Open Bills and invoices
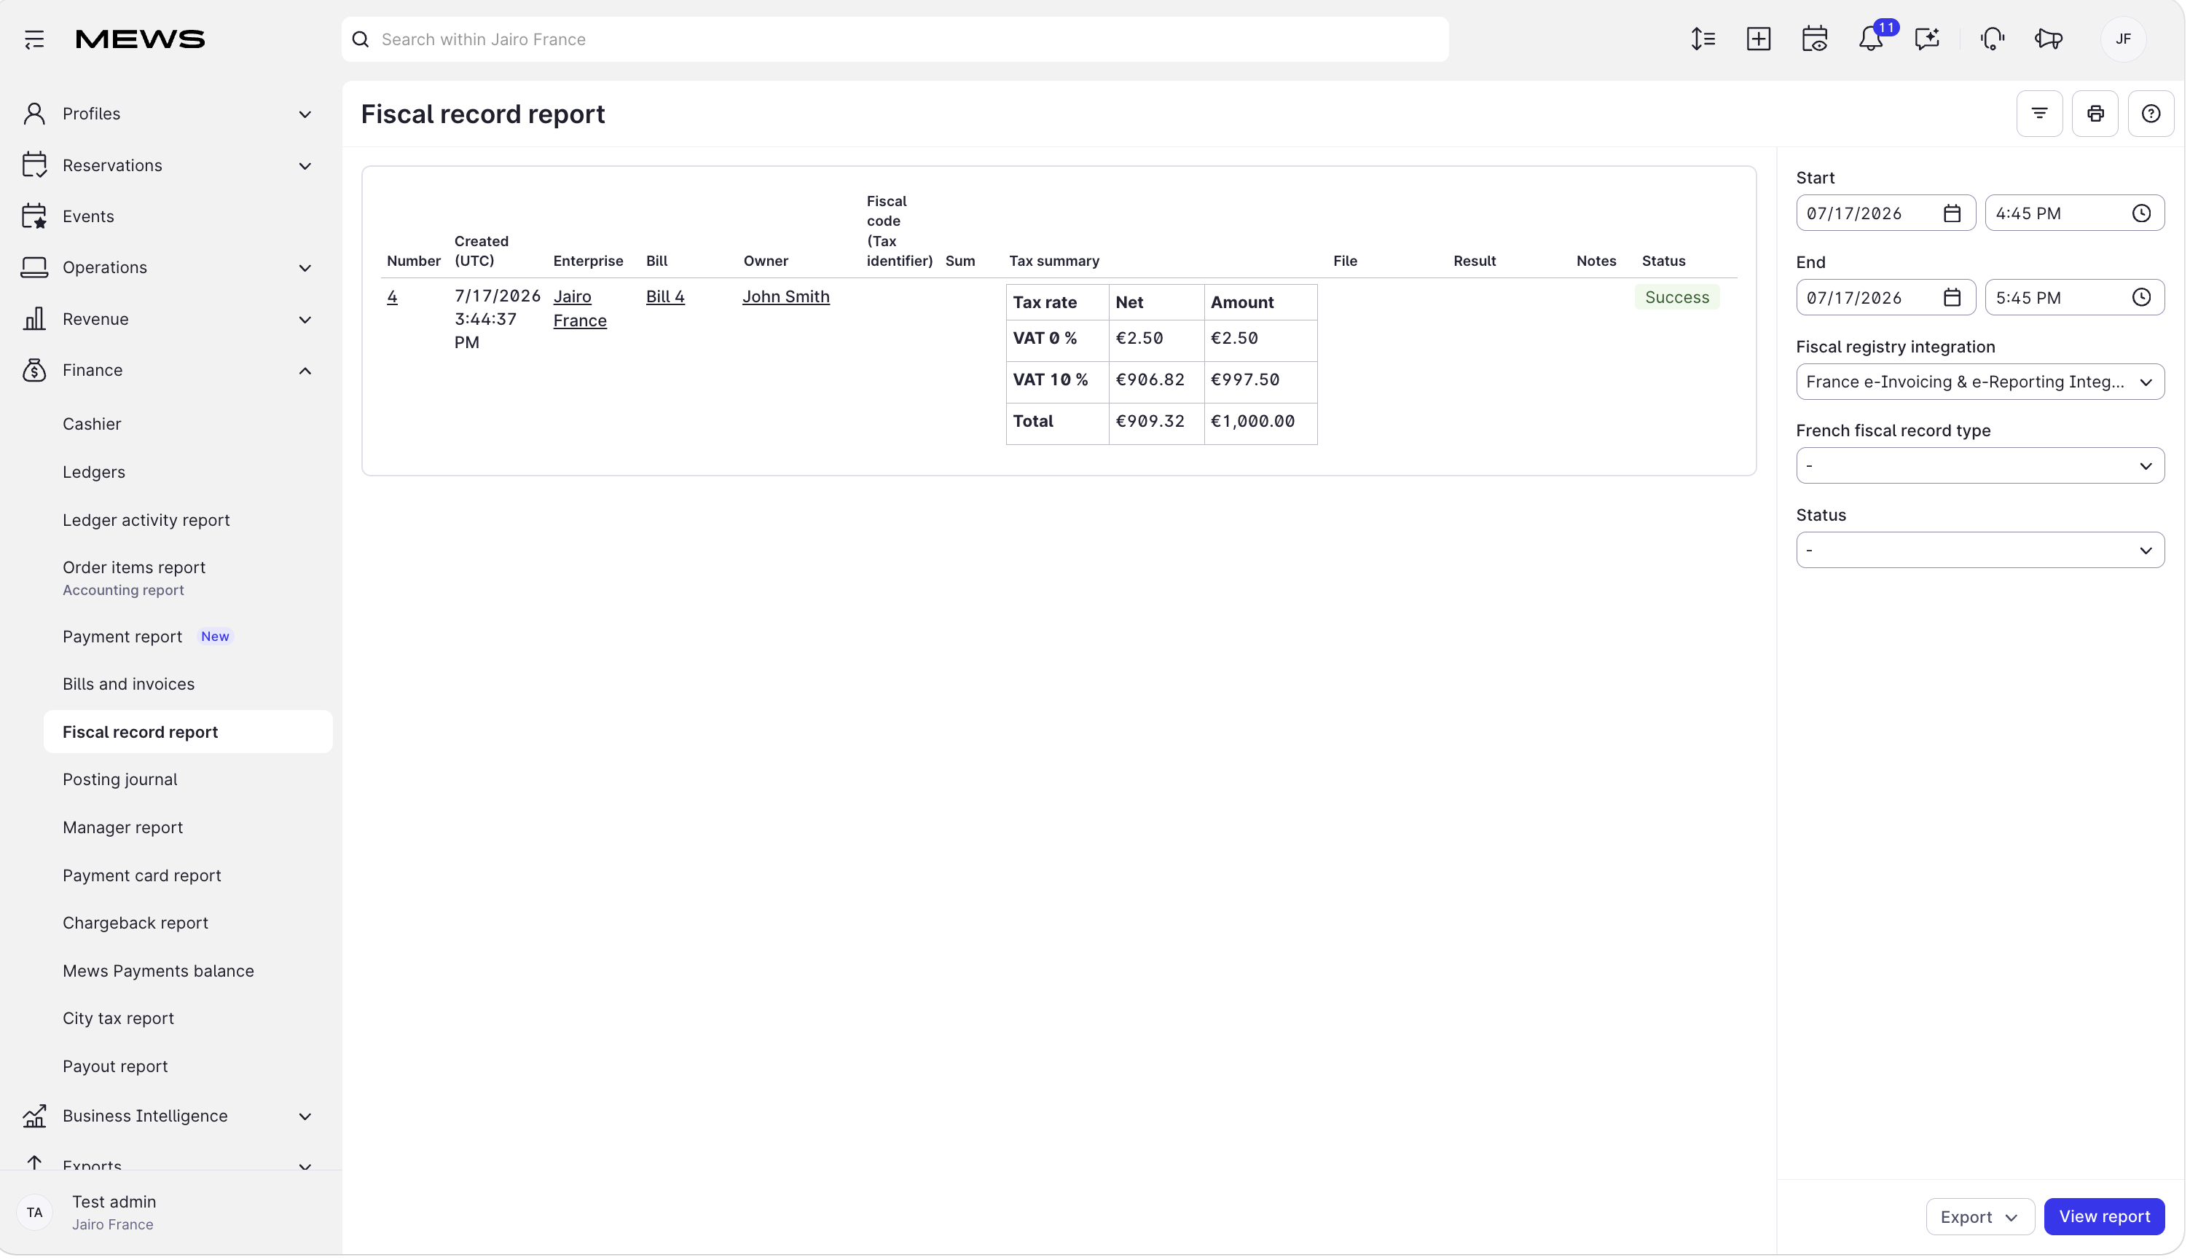 point(128,685)
